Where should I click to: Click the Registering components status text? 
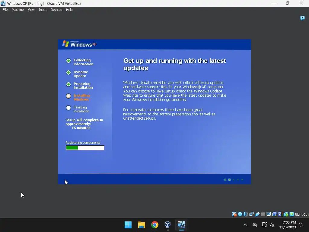[x=83, y=143]
